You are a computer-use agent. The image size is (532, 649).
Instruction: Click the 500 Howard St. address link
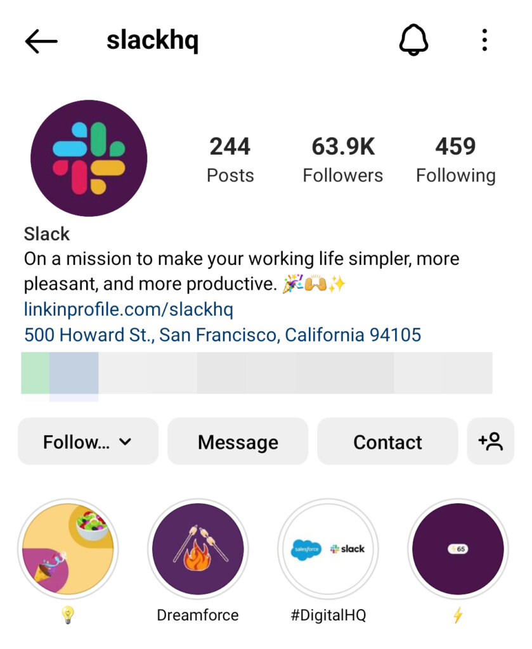pyautogui.click(x=222, y=334)
